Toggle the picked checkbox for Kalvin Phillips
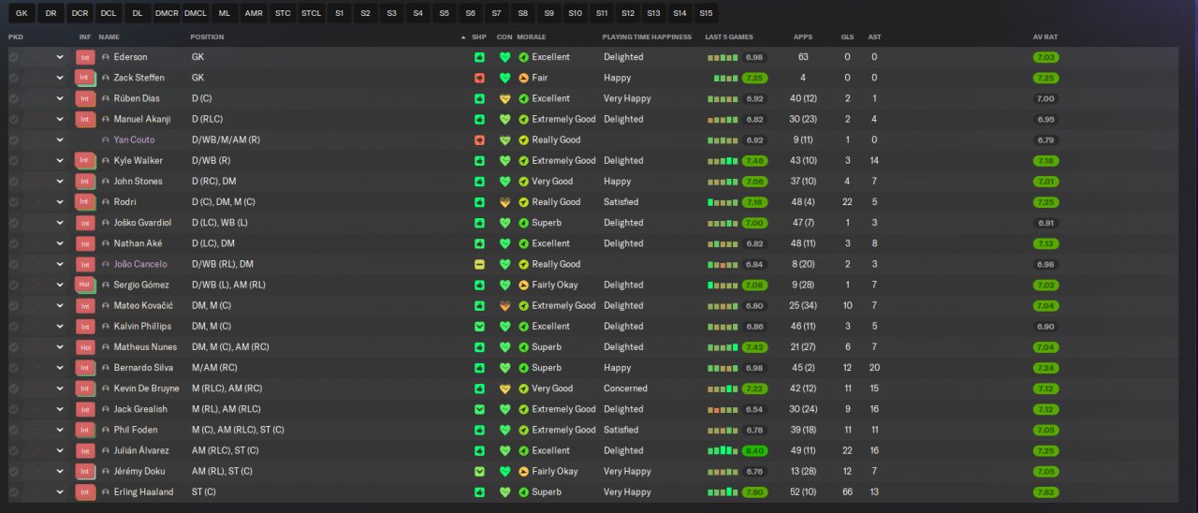1198x513 pixels. [13, 327]
